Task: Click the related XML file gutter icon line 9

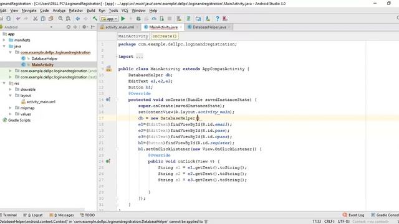Action: pos(109,68)
